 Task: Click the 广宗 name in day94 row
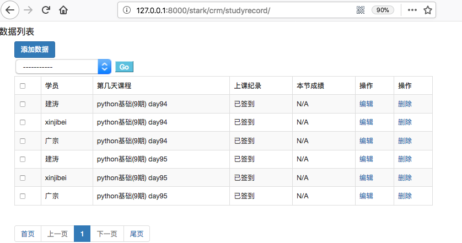pos(52,141)
